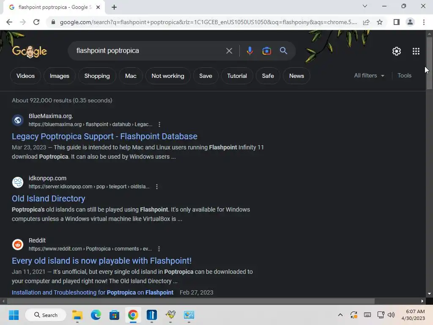Click the BlueMaxima.org site icon
This screenshot has height=325, width=433.
tap(18, 120)
